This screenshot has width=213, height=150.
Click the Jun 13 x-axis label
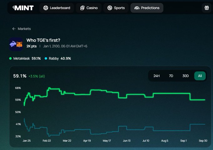pyautogui.click(x=127, y=141)
